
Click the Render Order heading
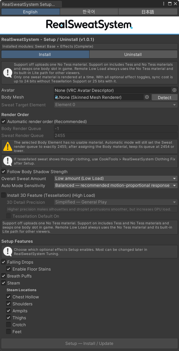click(15, 114)
